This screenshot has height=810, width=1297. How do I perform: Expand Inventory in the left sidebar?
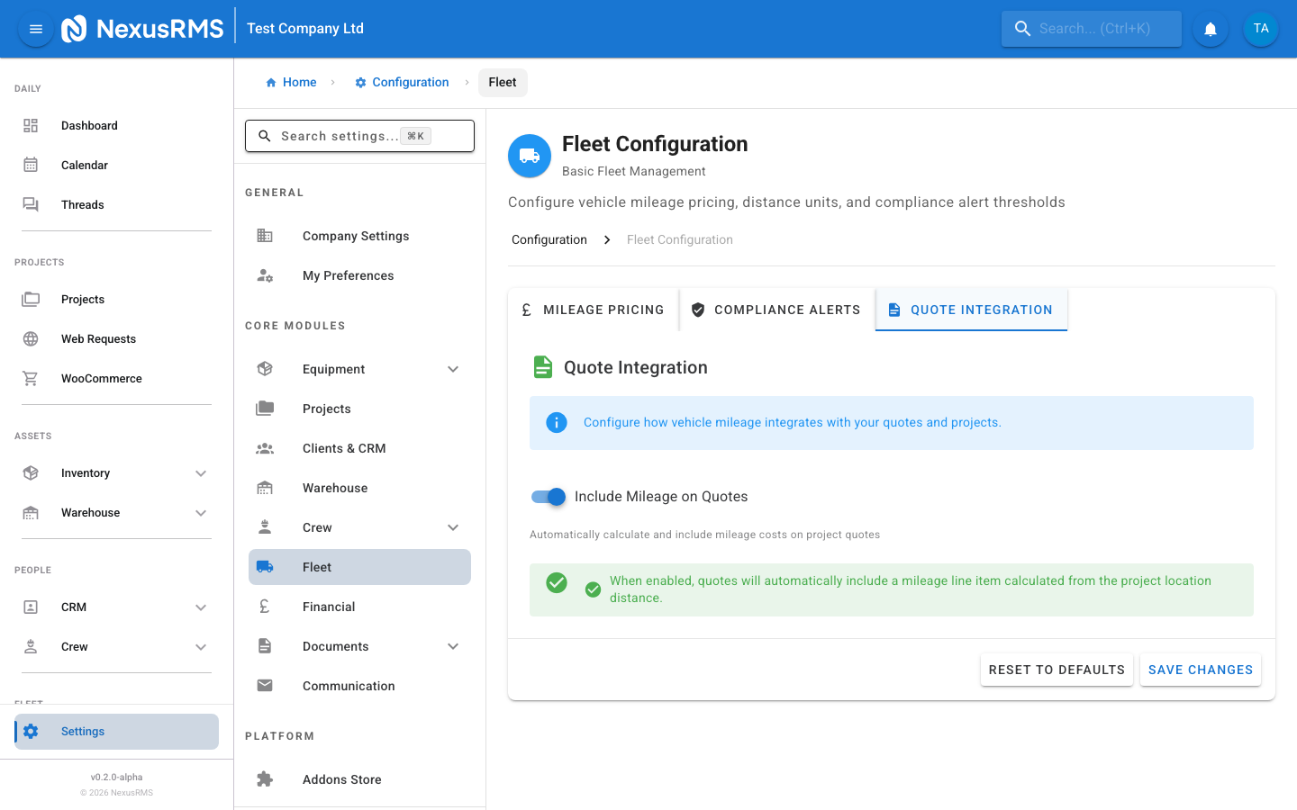click(201, 473)
